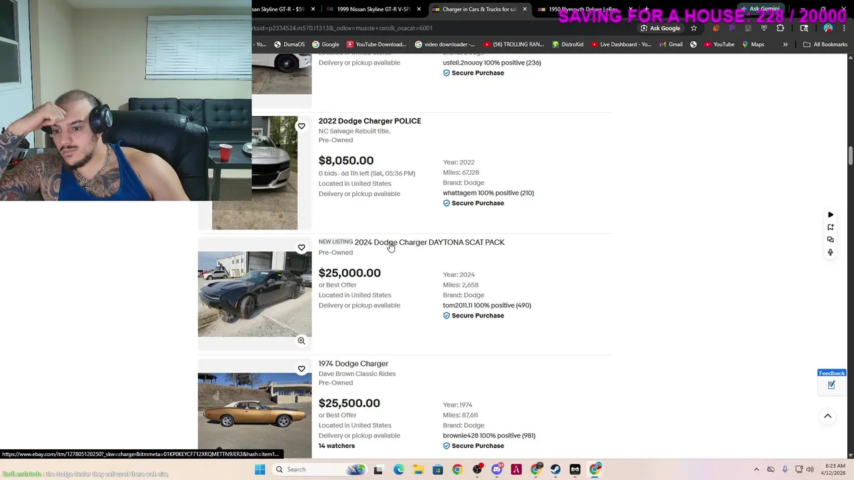Open File Explorer from taskbar

[x=418, y=469]
